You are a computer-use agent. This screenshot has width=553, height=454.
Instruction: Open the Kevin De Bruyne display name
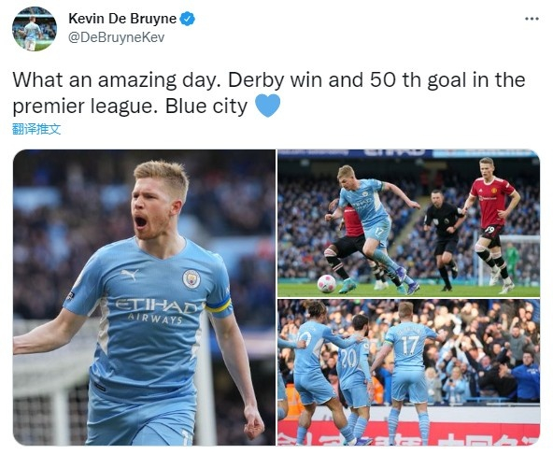122,19
